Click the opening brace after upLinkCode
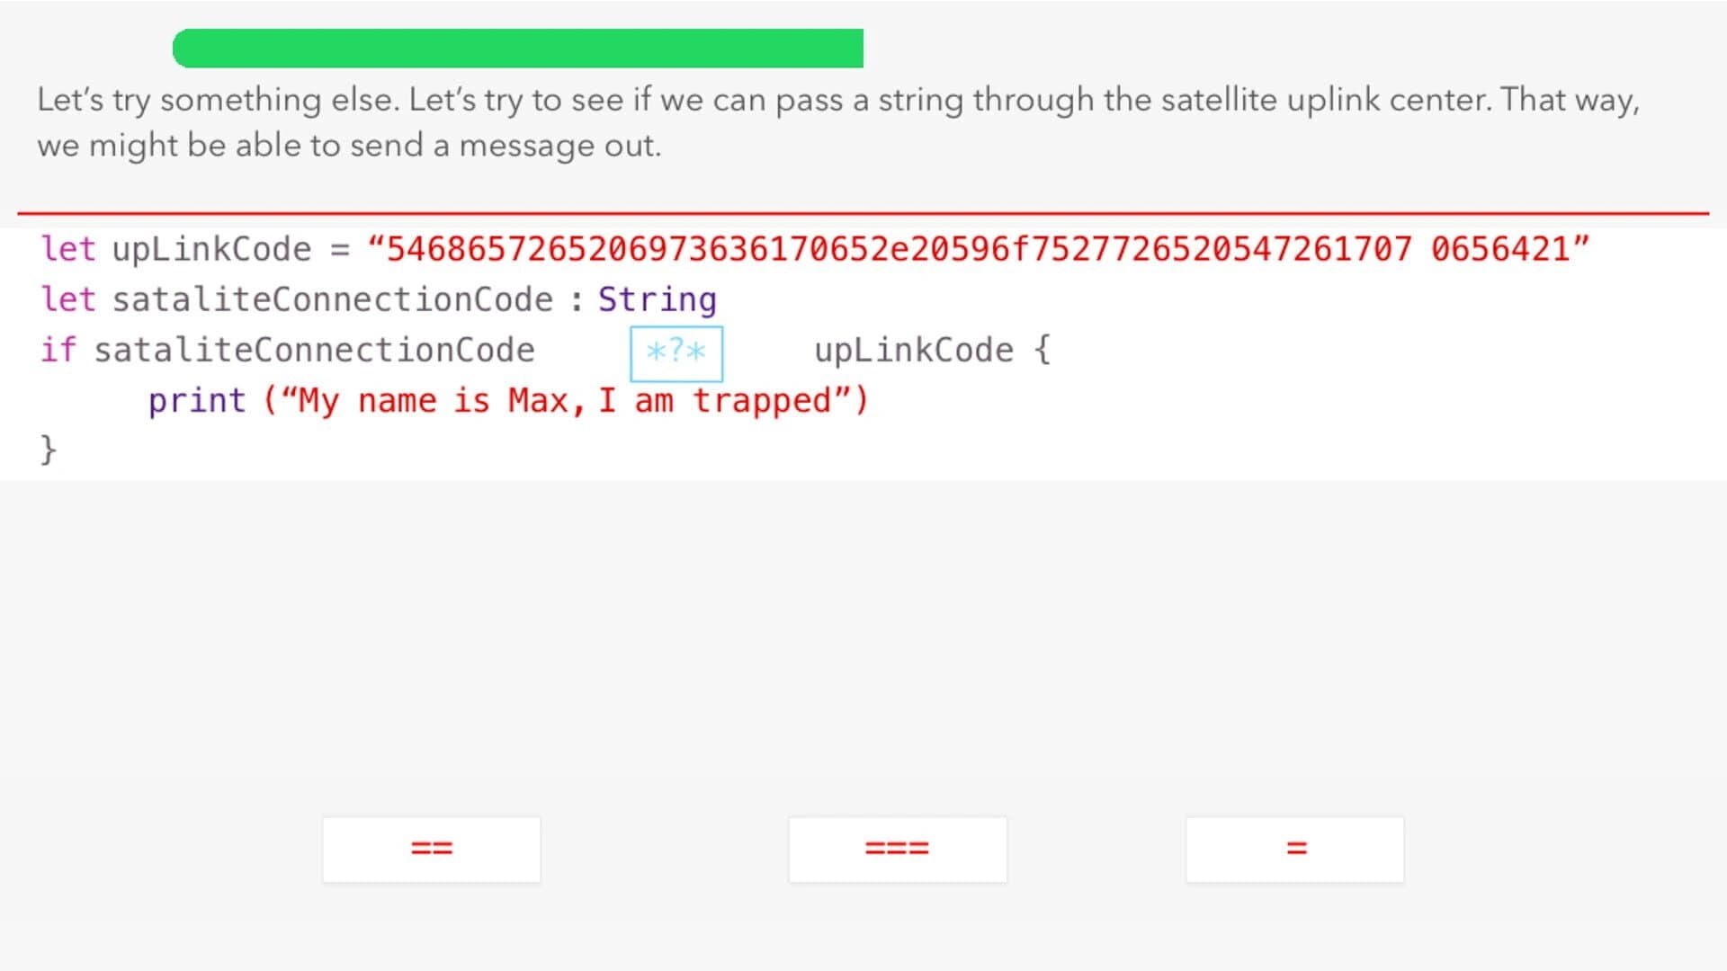 pos(1042,349)
